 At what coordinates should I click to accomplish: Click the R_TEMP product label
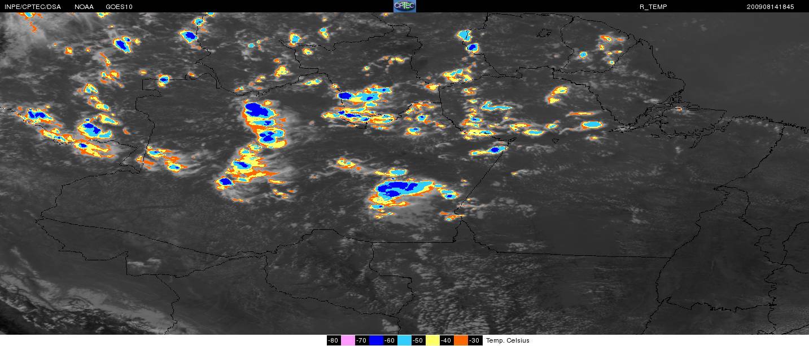pos(653,7)
